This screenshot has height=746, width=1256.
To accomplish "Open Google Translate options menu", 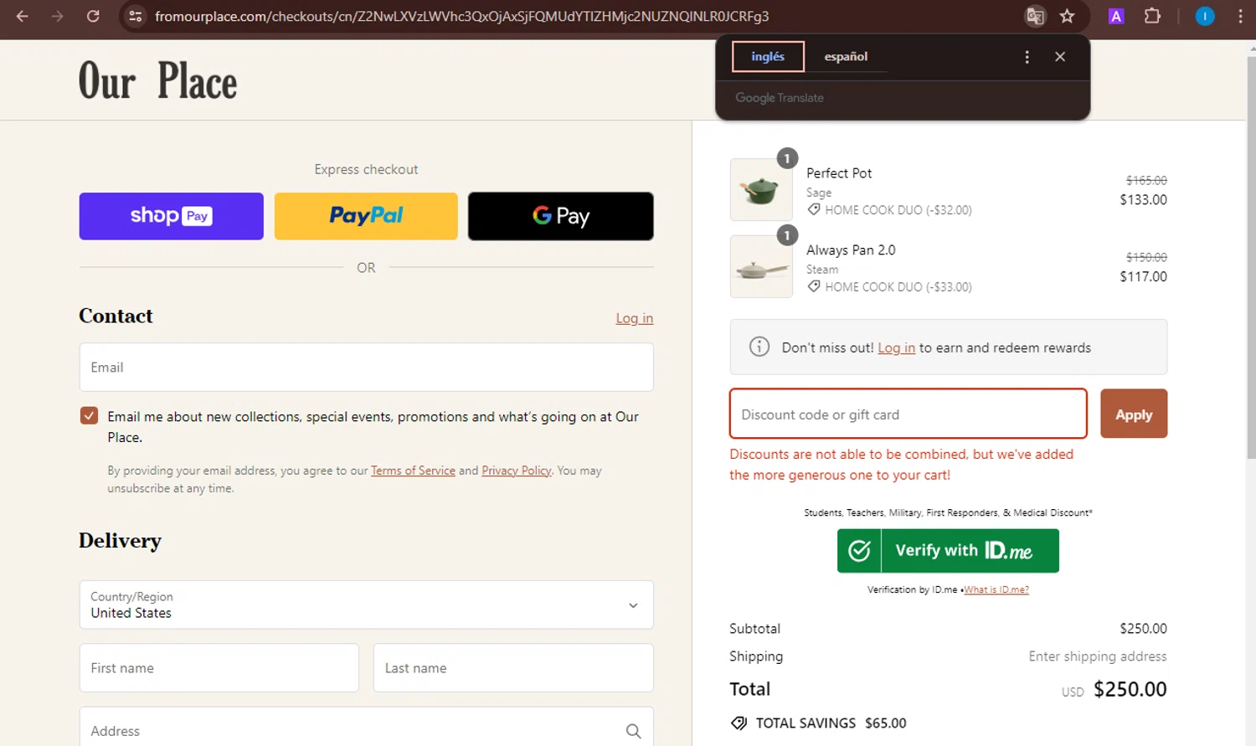I will (1027, 57).
